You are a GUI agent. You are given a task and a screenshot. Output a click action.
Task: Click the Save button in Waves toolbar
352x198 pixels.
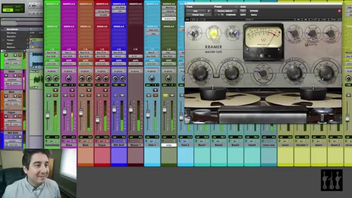click(333, 20)
